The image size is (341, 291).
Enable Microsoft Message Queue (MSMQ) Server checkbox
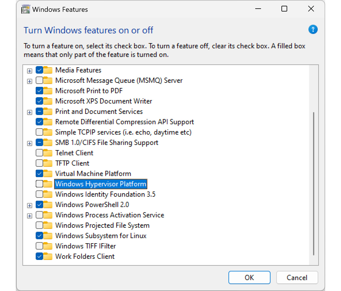coord(39,81)
